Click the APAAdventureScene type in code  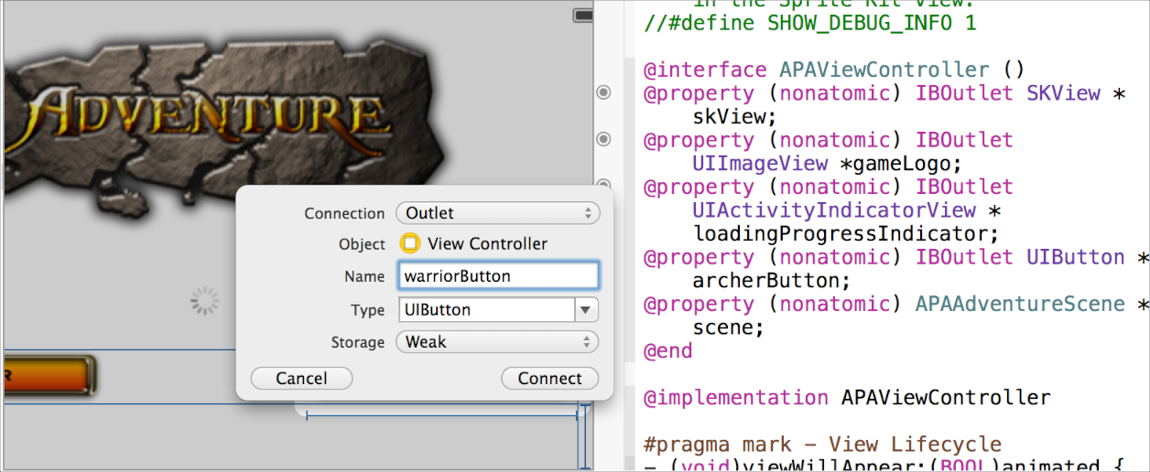pyautogui.click(x=1020, y=304)
